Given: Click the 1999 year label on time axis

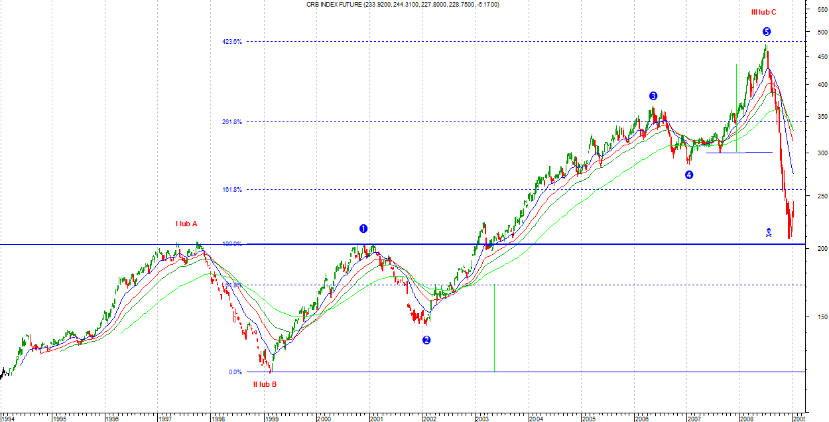Looking at the screenshot, I should [271, 419].
